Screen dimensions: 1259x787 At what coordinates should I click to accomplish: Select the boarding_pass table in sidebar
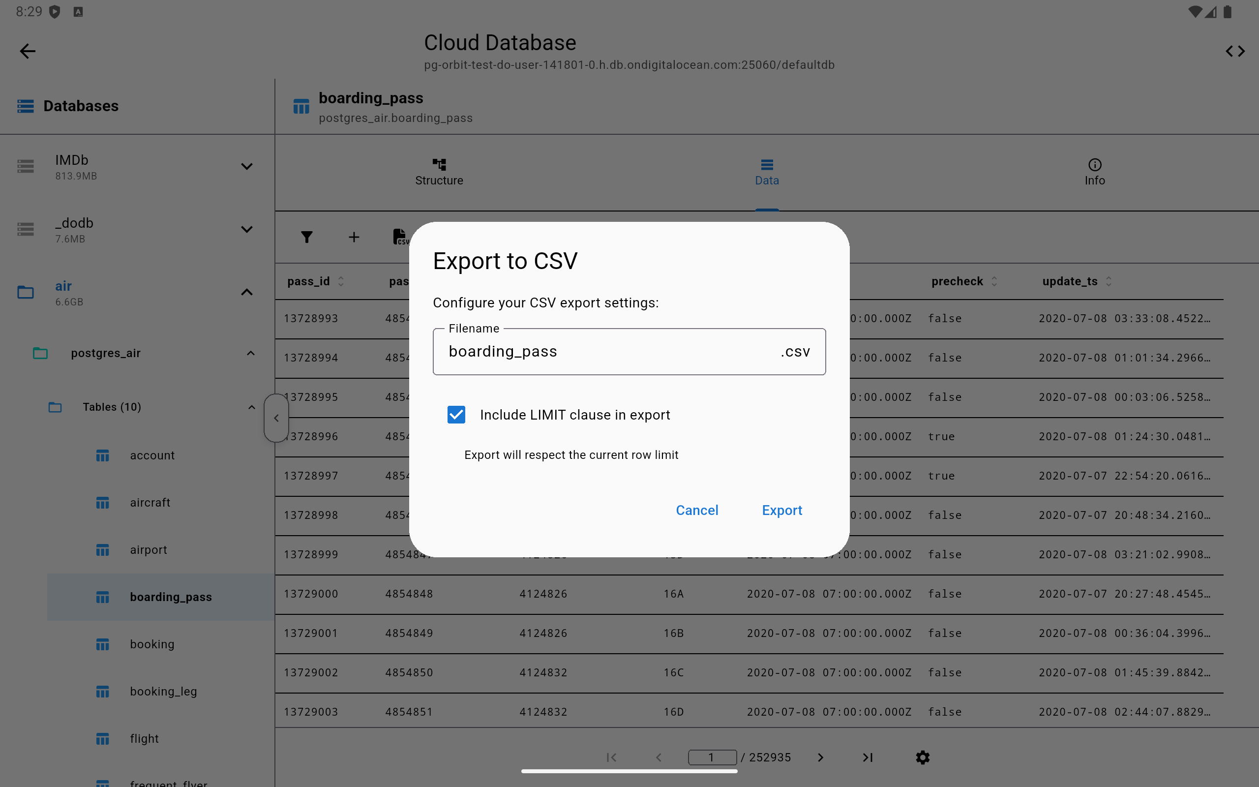coord(161,597)
